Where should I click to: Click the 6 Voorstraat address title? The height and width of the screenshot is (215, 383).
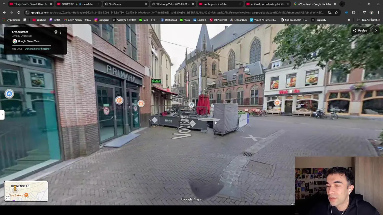(x=20, y=32)
